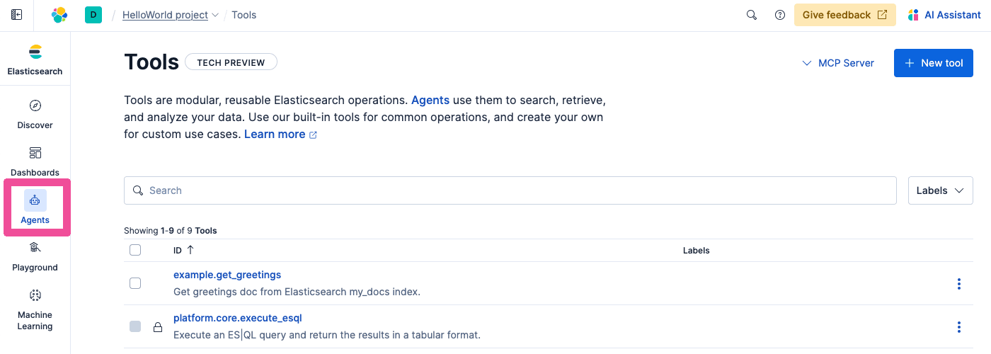Click disabled checkbox for platform.core.execute_esql
Image resolution: width=991 pixels, height=354 pixels.
point(135,326)
